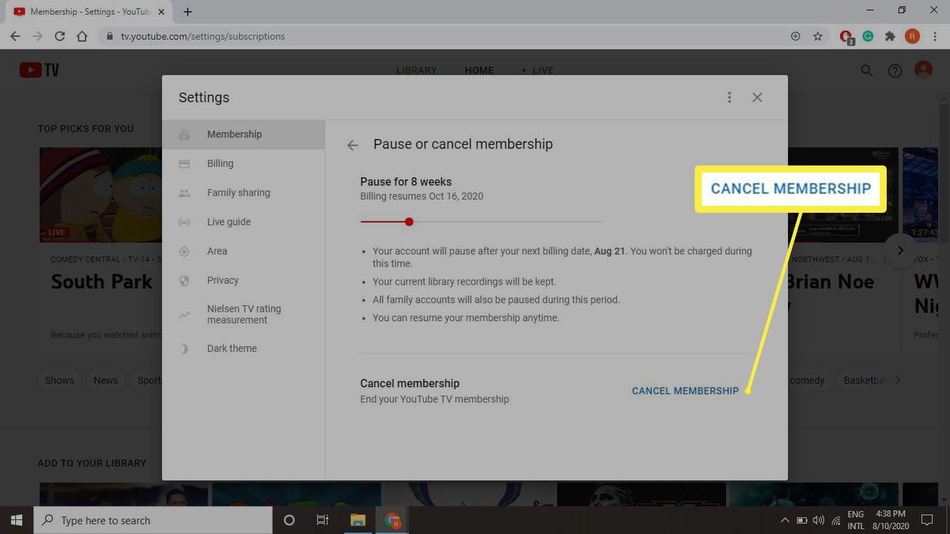The width and height of the screenshot is (950, 534).
Task: Bookmark this page with the star icon
Action: point(818,36)
